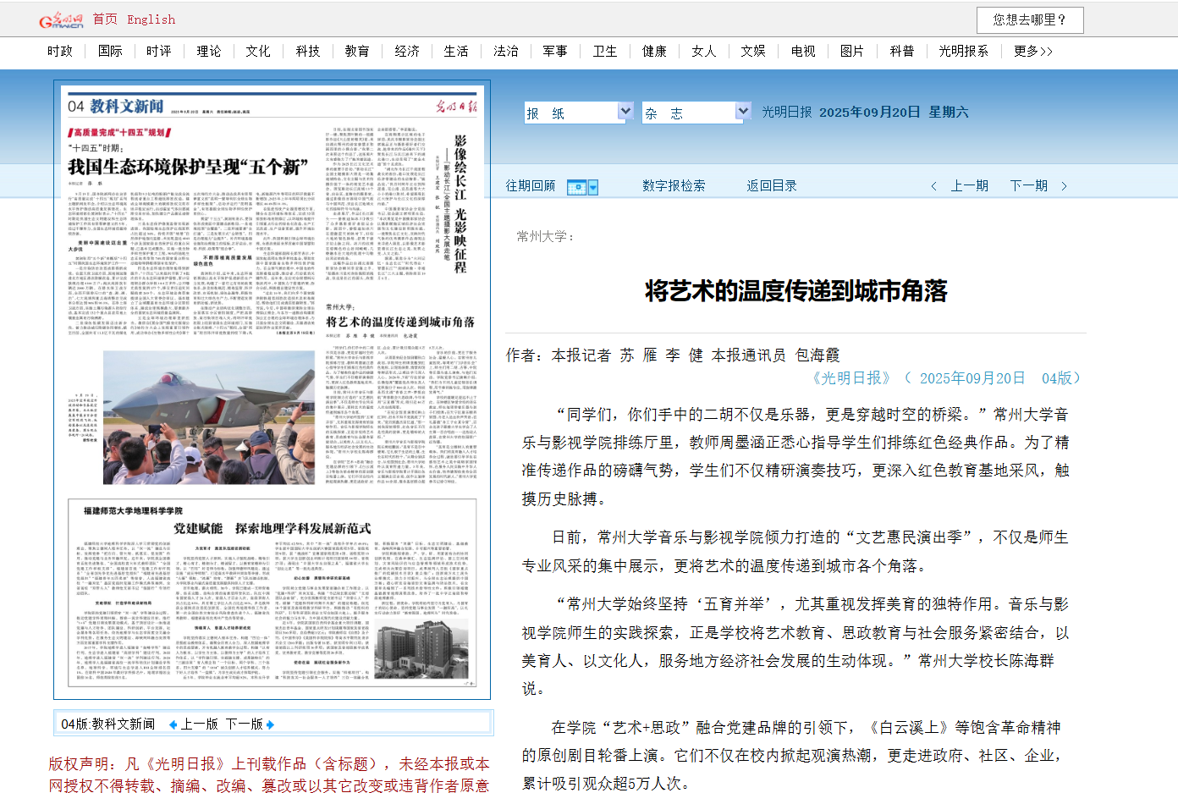The width and height of the screenshot is (1178, 793).
Task: Click the Guangming Online logo
Action: coord(61,19)
